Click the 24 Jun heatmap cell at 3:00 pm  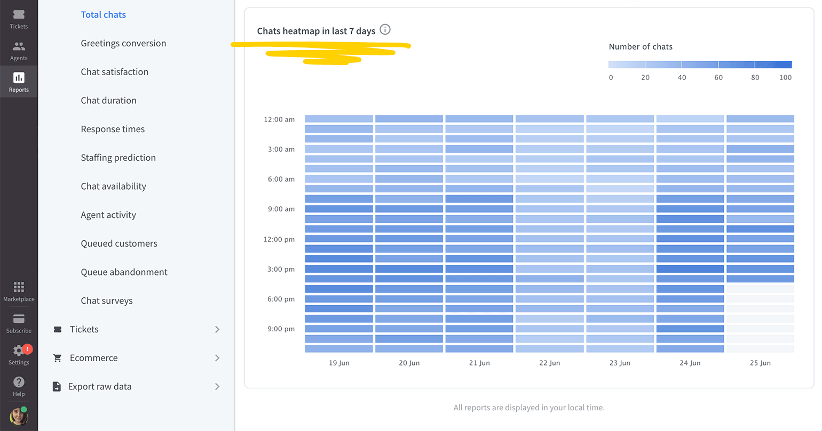(690, 269)
